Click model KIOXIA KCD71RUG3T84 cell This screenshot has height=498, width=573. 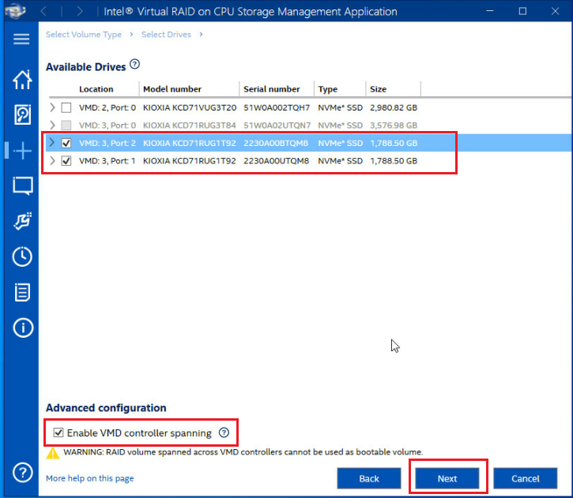coord(190,125)
